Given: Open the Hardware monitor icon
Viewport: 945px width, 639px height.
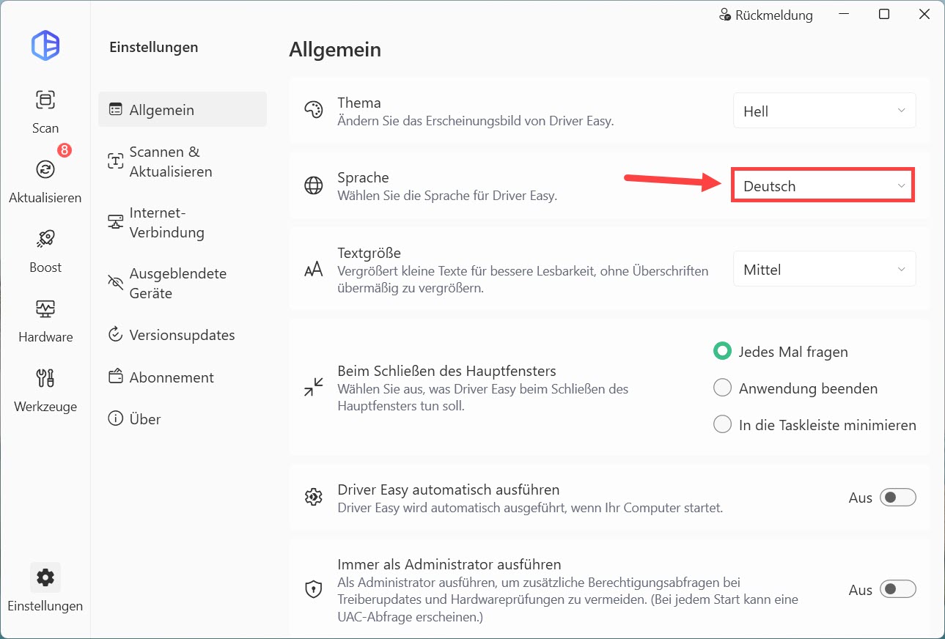Looking at the screenshot, I should point(45,309).
